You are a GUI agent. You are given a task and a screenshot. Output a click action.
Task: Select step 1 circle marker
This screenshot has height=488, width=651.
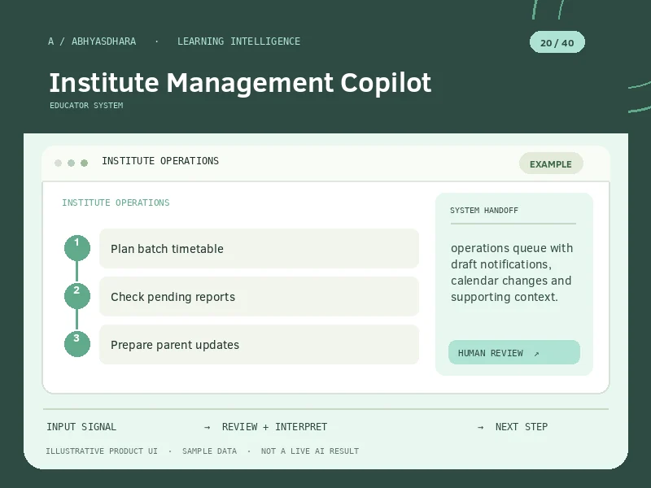pyautogui.click(x=77, y=248)
